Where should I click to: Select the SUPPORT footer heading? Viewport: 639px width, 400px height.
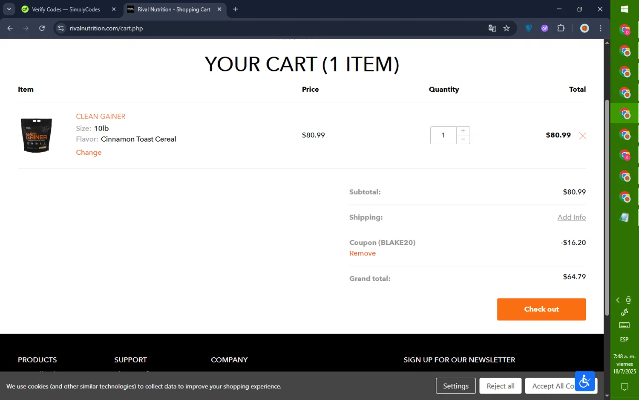(130, 360)
